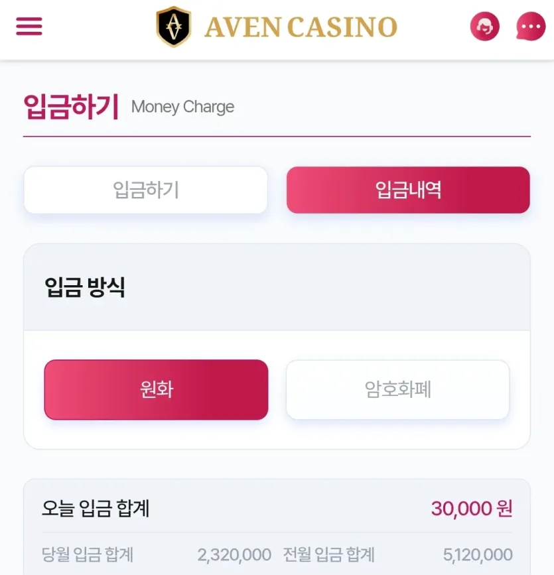Open the chat bubble icon
This screenshot has width=554, height=575.
click(x=531, y=27)
